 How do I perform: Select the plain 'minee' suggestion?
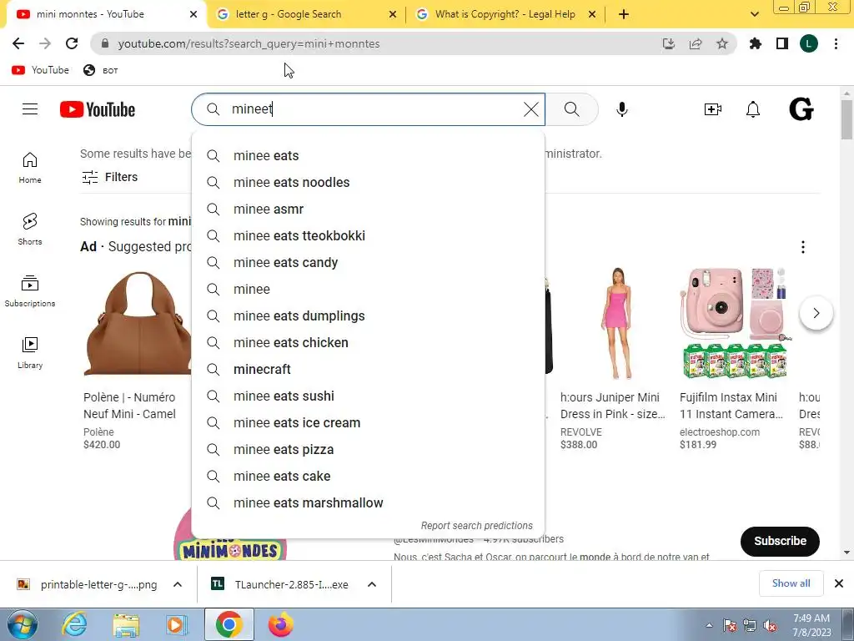click(368, 290)
